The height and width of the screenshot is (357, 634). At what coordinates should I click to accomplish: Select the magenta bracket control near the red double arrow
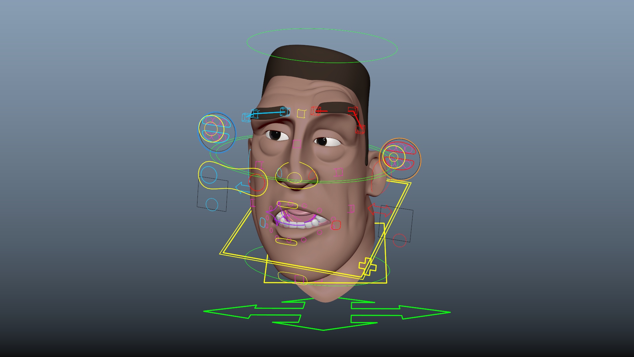tap(351, 209)
